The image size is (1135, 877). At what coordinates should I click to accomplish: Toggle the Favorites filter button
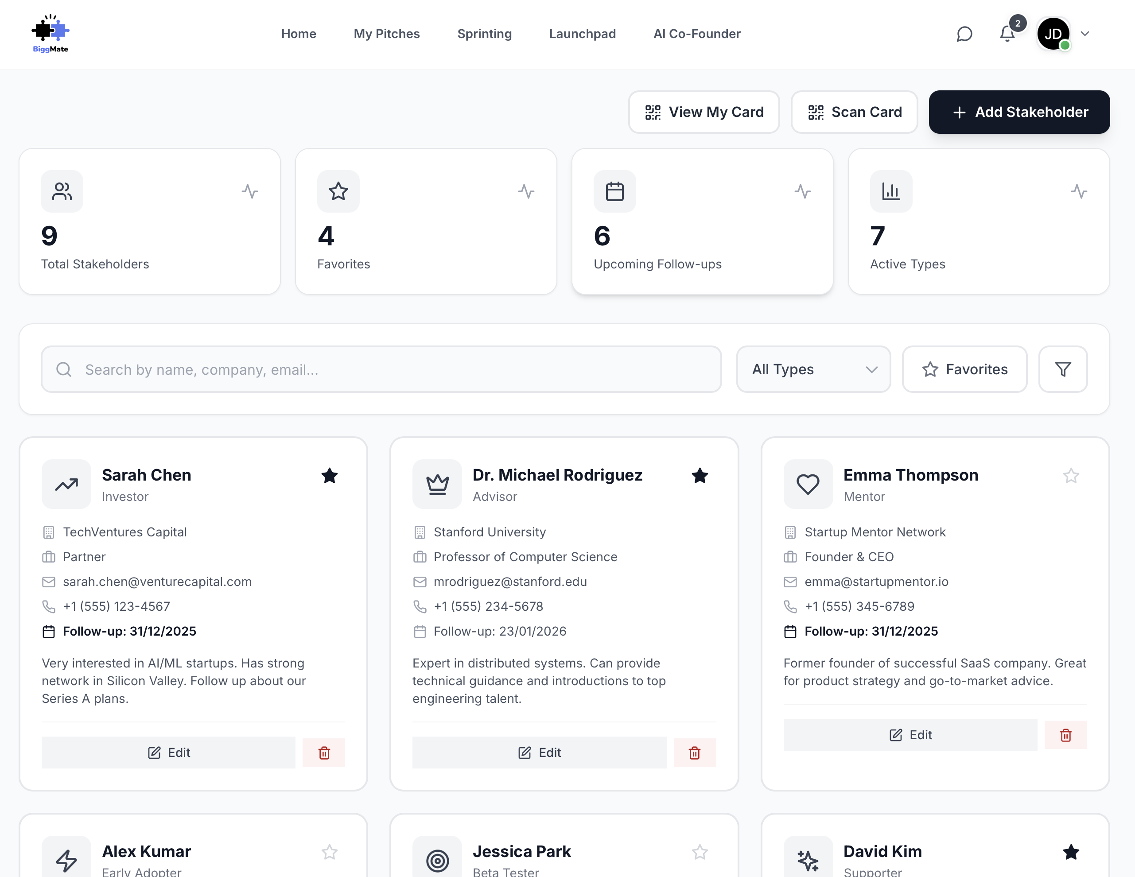964,369
